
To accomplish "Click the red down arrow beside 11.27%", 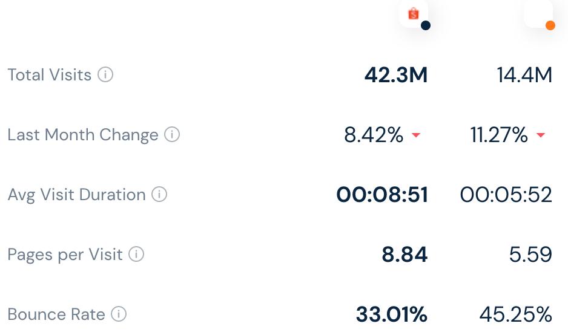I will pos(541,135).
